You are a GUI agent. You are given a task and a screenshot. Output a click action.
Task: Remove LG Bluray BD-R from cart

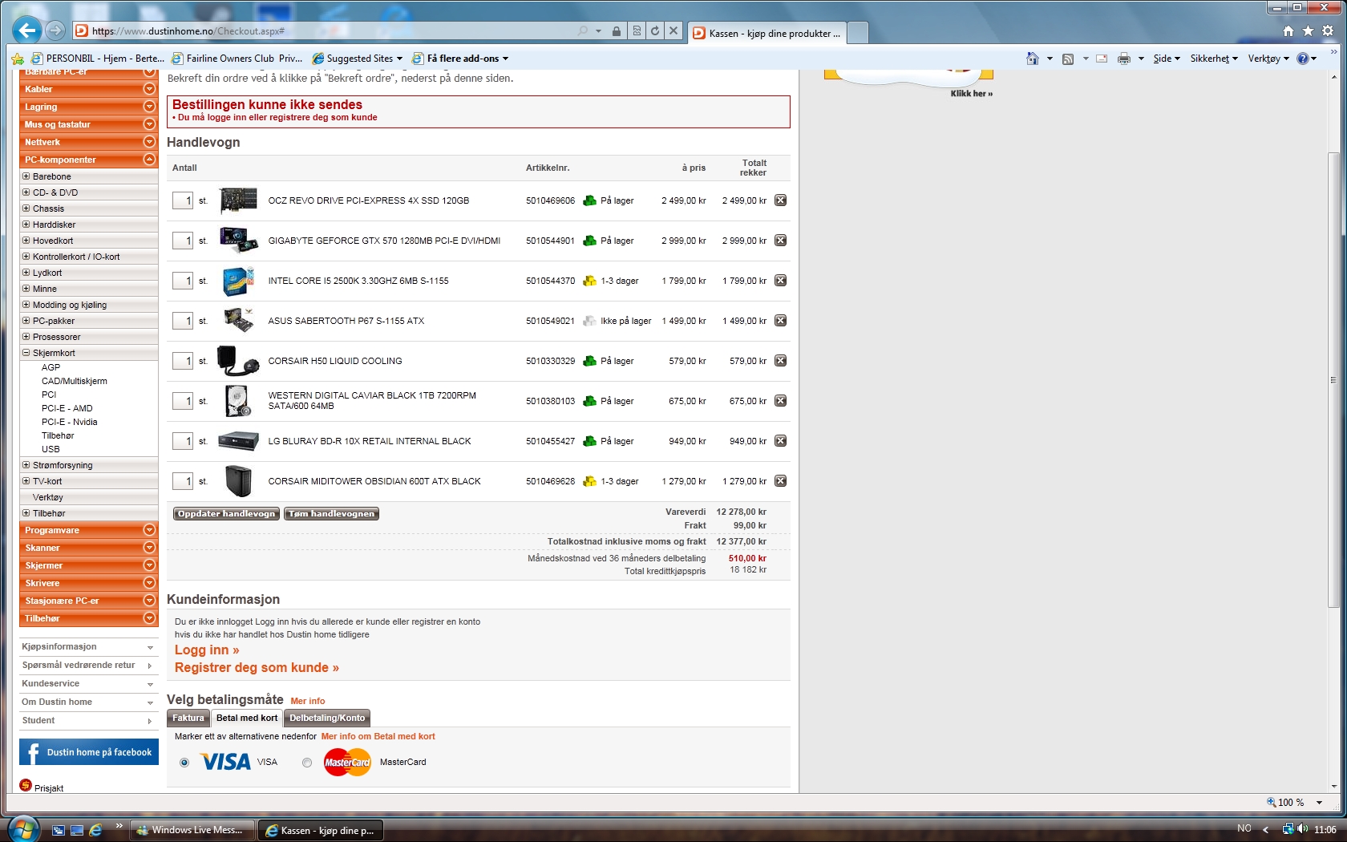click(780, 441)
